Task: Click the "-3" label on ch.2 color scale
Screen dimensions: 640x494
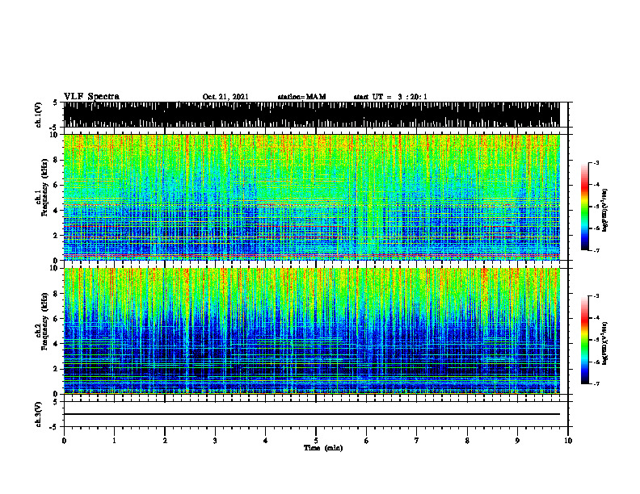Action: (x=596, y=296)
